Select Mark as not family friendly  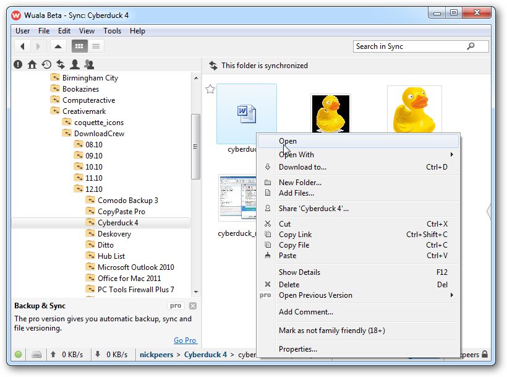tap(358, 331)
